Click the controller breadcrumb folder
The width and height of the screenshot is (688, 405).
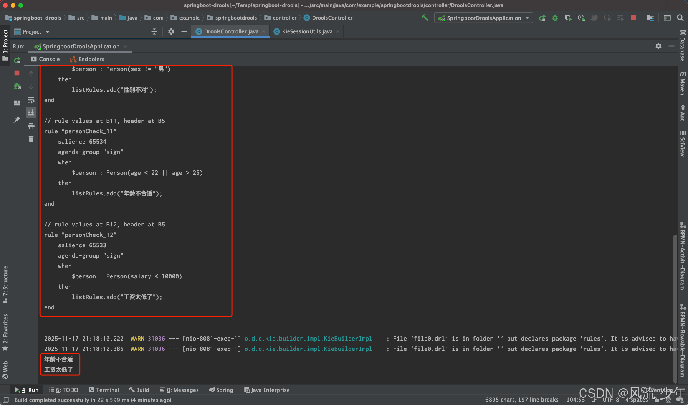coord(281,18)
